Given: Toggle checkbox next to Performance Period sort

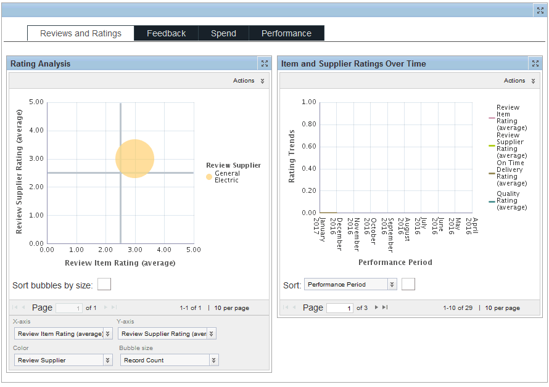Looking at the screenshot, I should [408, 284].
